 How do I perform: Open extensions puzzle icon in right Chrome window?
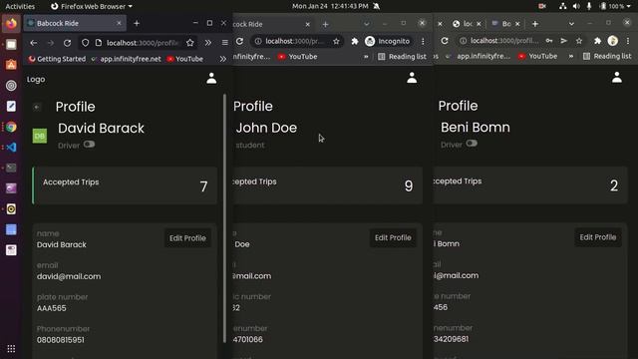point(597,41)
